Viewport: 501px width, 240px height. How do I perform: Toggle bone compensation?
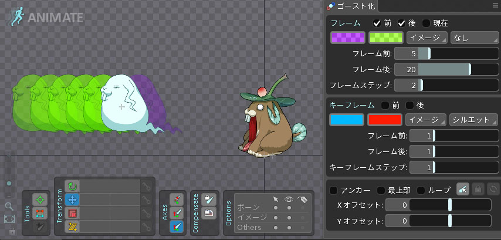(x=209, y=200)
